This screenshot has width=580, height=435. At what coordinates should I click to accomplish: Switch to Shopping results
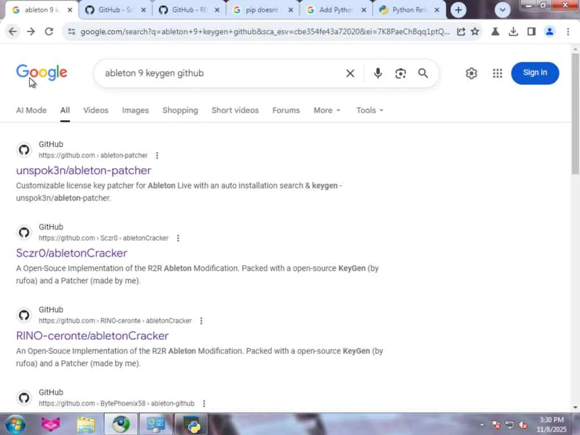(180, 110)
